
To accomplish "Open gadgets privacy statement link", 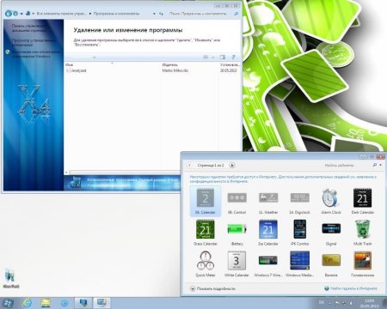I will pos(282,179).
